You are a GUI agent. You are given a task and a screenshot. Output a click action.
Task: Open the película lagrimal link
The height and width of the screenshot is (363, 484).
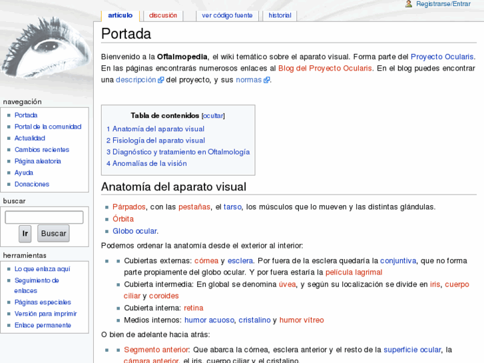click(x=354, y=272)
